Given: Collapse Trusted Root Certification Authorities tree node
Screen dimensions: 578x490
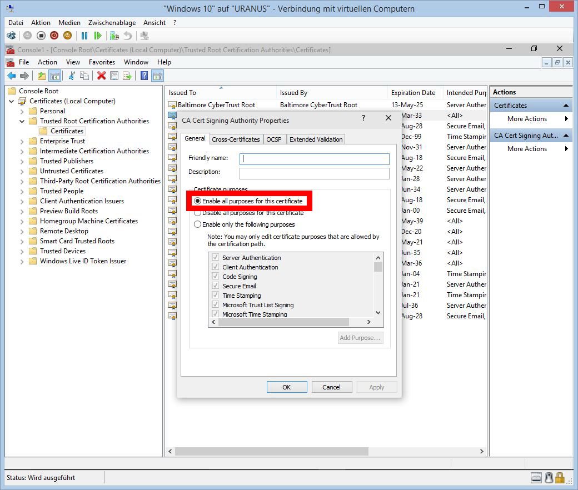Looking at the screenshot, I should pyautogui.click(x=22, y=121).
